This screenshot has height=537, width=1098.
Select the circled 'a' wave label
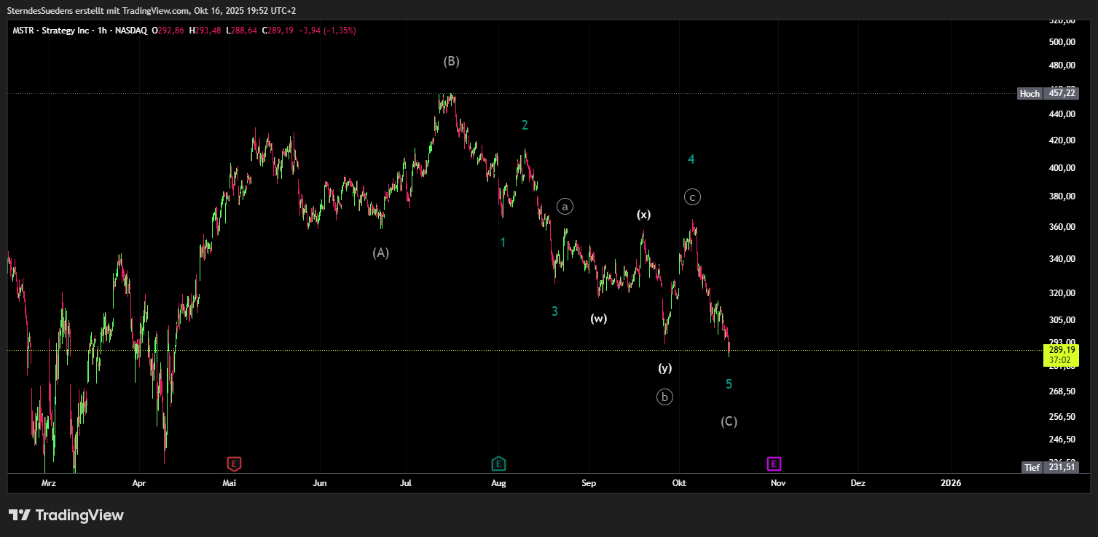click(565, 207)
